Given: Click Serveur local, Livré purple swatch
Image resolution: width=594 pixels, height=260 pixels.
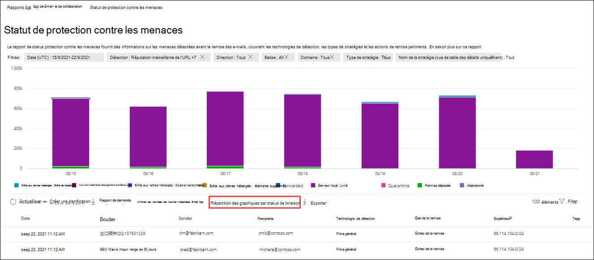Looking at the screenshot, I should click(313, 185).
